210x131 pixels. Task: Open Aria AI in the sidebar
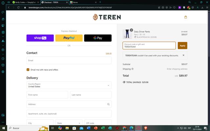(x=3, y=41)
